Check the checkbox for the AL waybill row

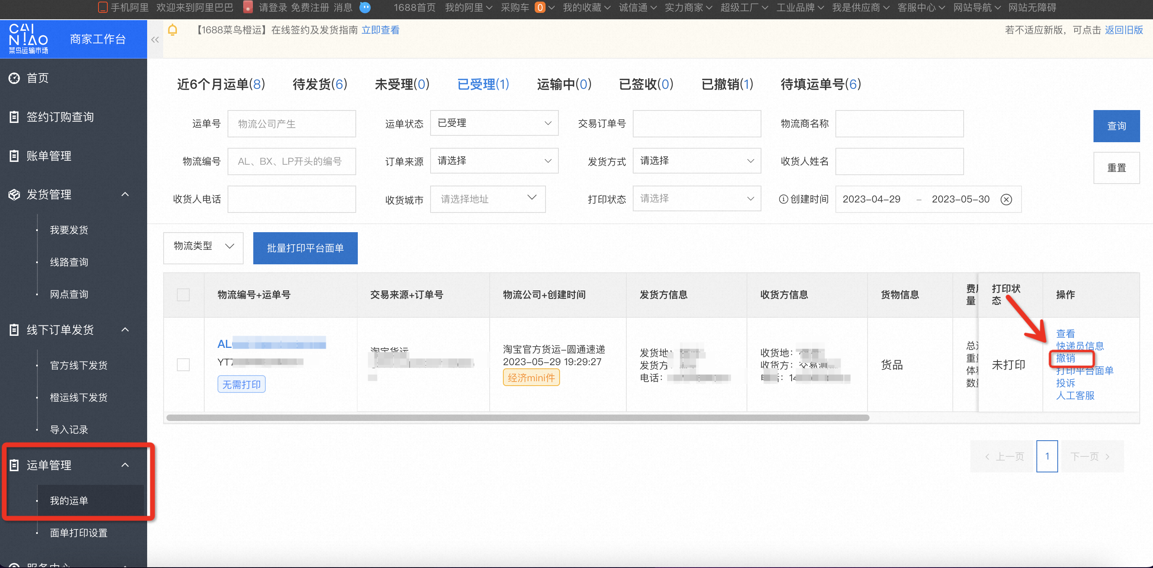(x=183, y=364)
